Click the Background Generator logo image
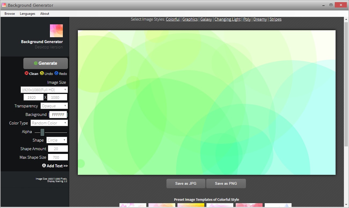Viewport: 349px width, 208px height. [x=56, y=31]
